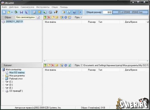Click the upper Путь field showing /
The image size is (150, 110).
point(115,17)
